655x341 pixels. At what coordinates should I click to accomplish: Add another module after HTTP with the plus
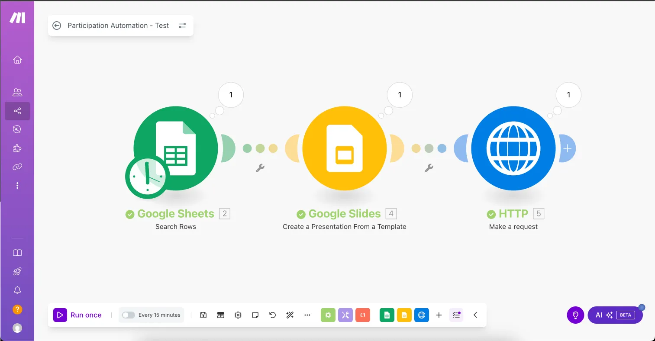coord(568,148)
